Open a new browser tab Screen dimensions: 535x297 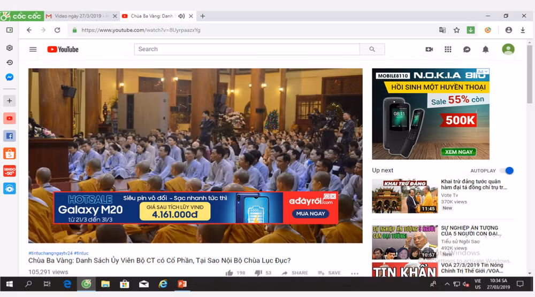coord(203,16)
